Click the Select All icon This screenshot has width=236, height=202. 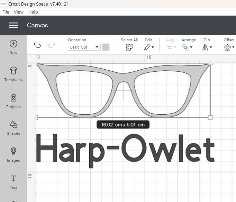tap(129, 47)
